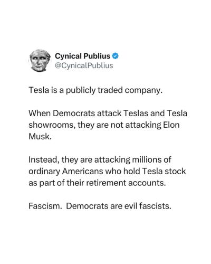Click the word 'Musk.' in the tweet
This screenshot has height=264, width=211.
(40, 136)
